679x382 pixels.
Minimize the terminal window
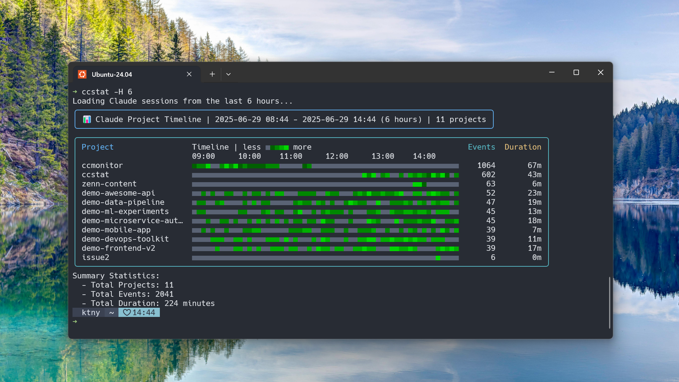(x=552, y=72)
